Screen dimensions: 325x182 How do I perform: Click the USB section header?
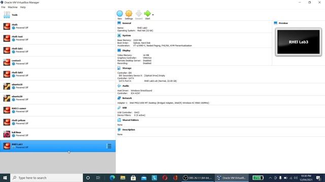point(124,108)
